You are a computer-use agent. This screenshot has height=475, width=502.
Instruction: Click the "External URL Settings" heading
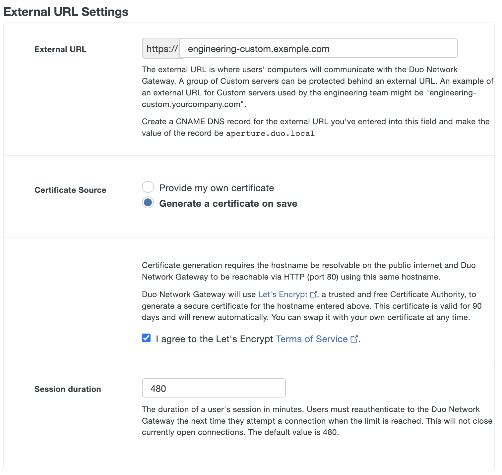click(x=66, y=12)
